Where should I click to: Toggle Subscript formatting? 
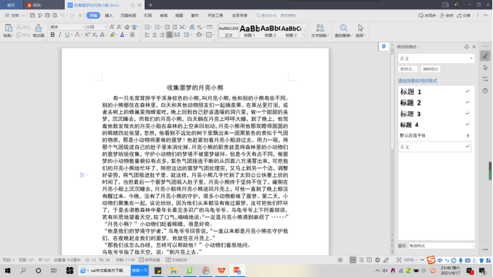pyautogui.click(x=95, y=35)
